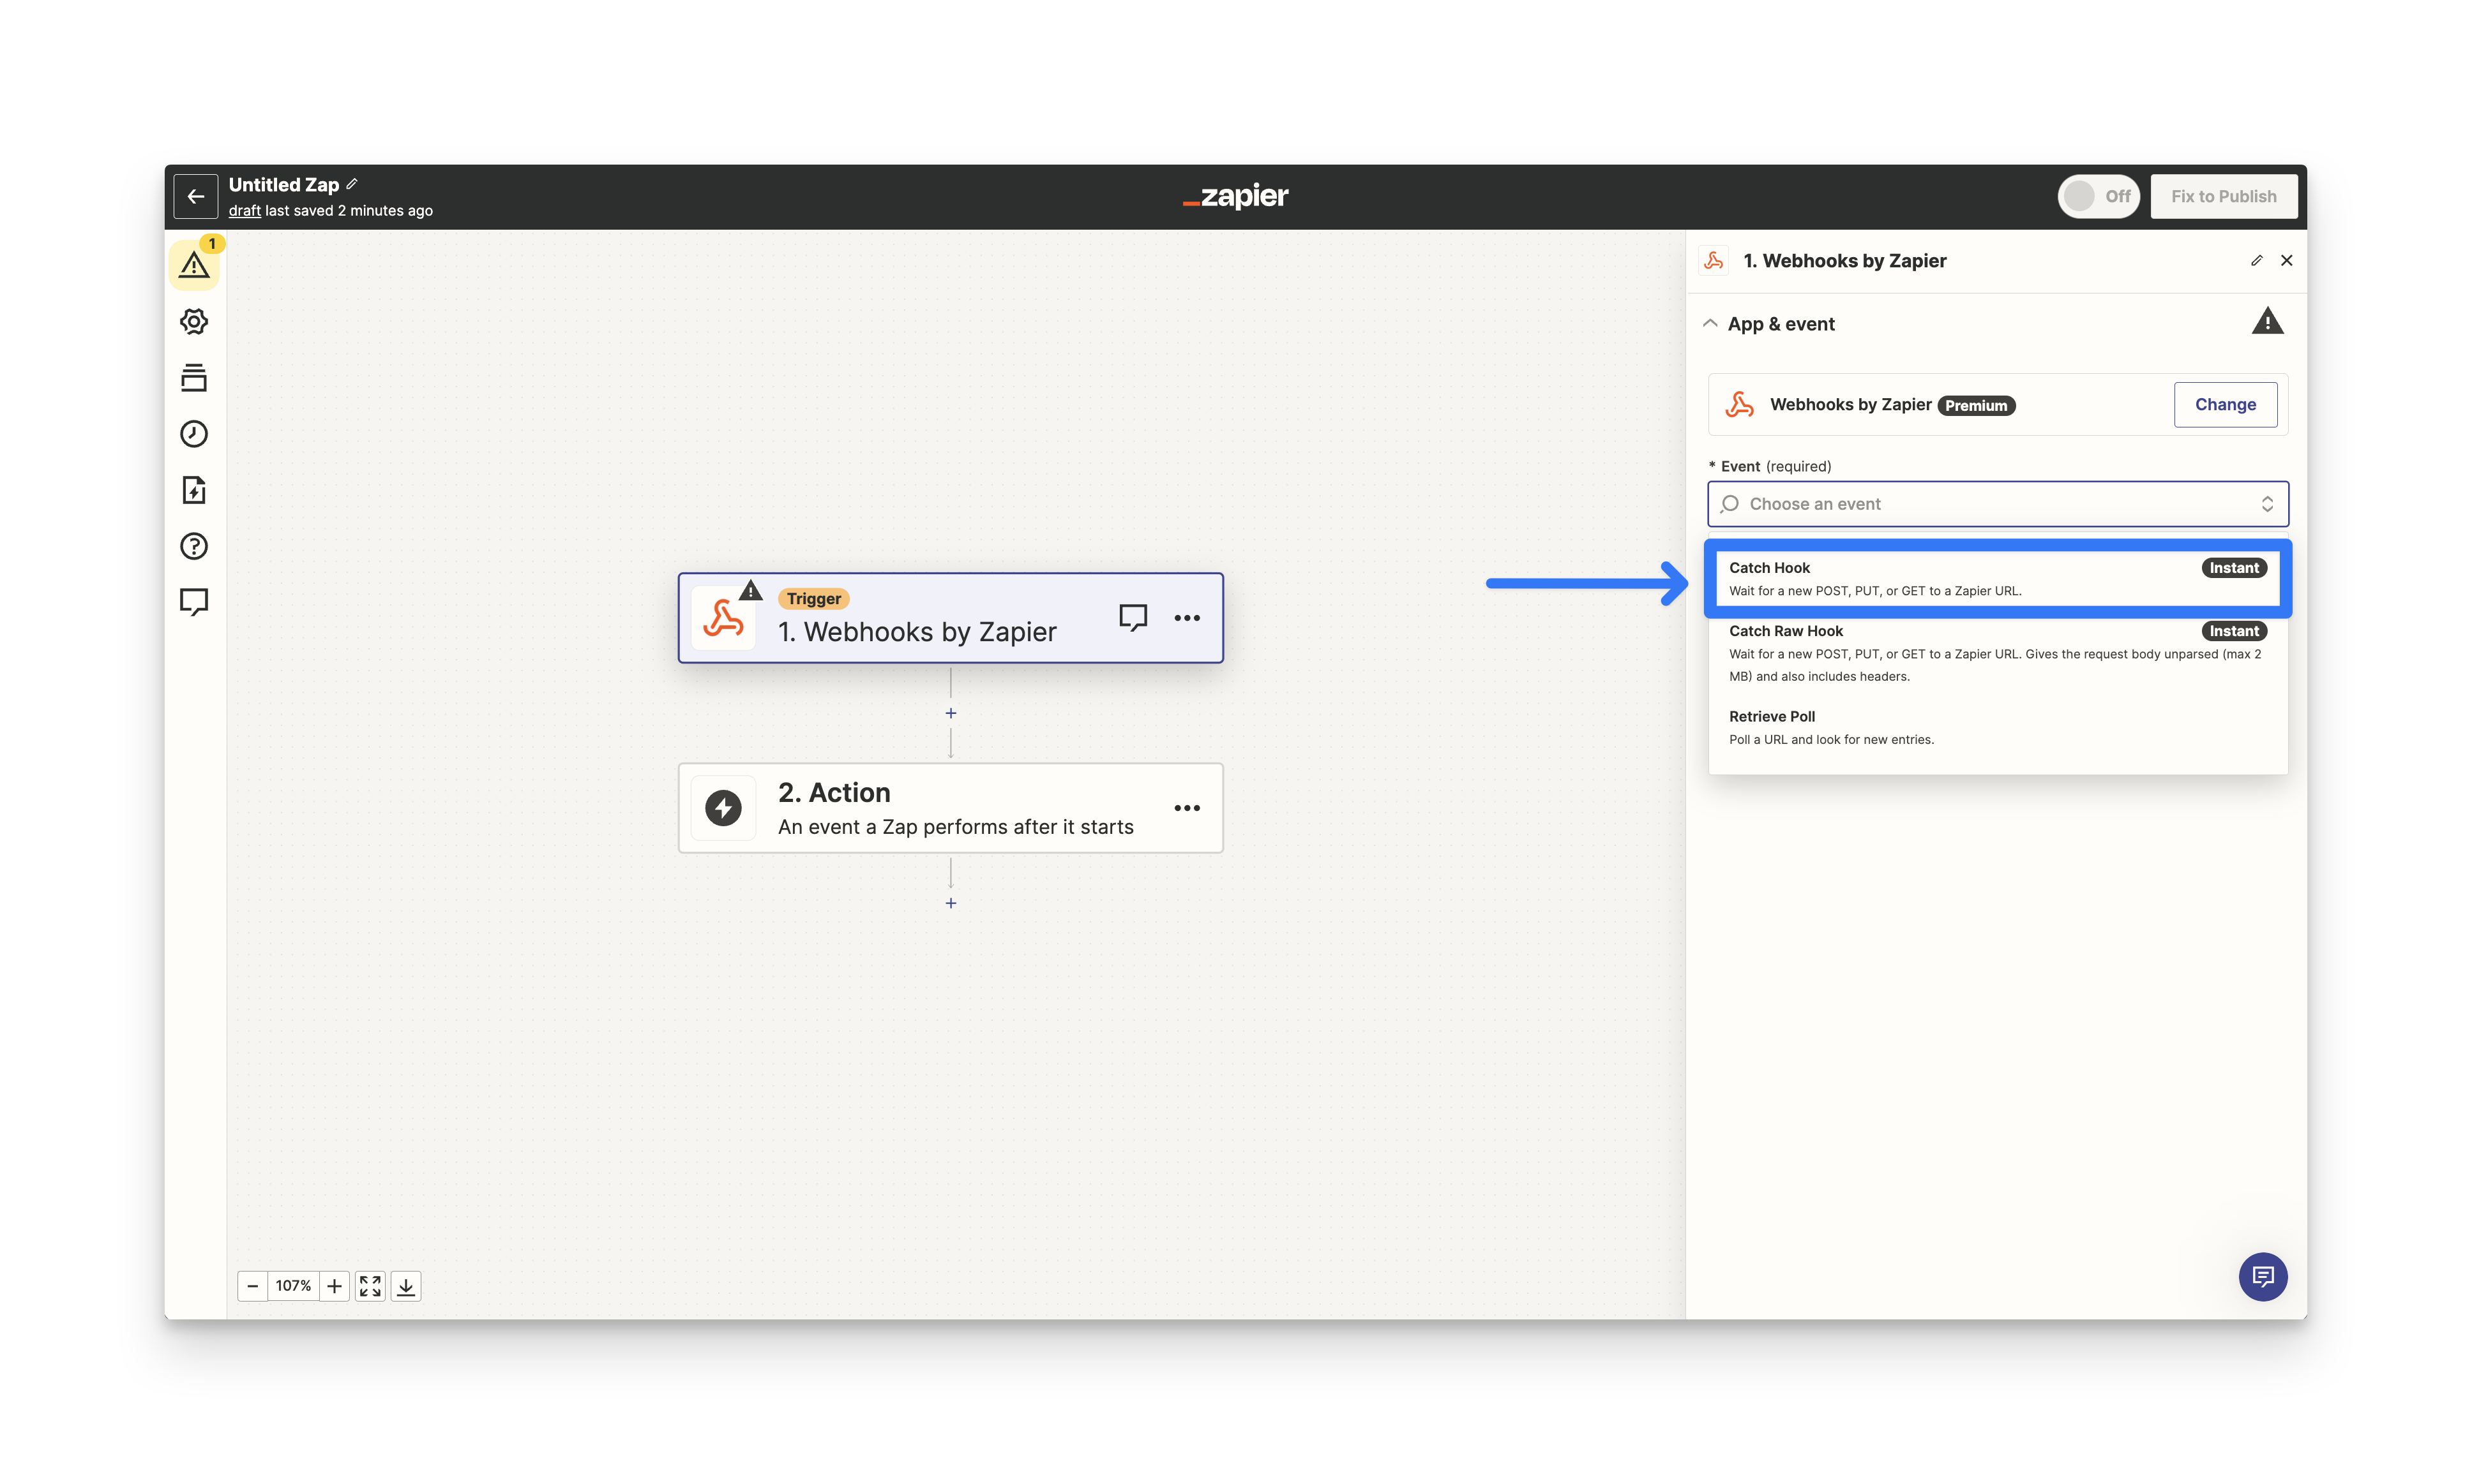The height and width of the screenshot is (1484, 2472).
Task: Open the sidebar comments speech bubble icon
Action: [194, 601]
